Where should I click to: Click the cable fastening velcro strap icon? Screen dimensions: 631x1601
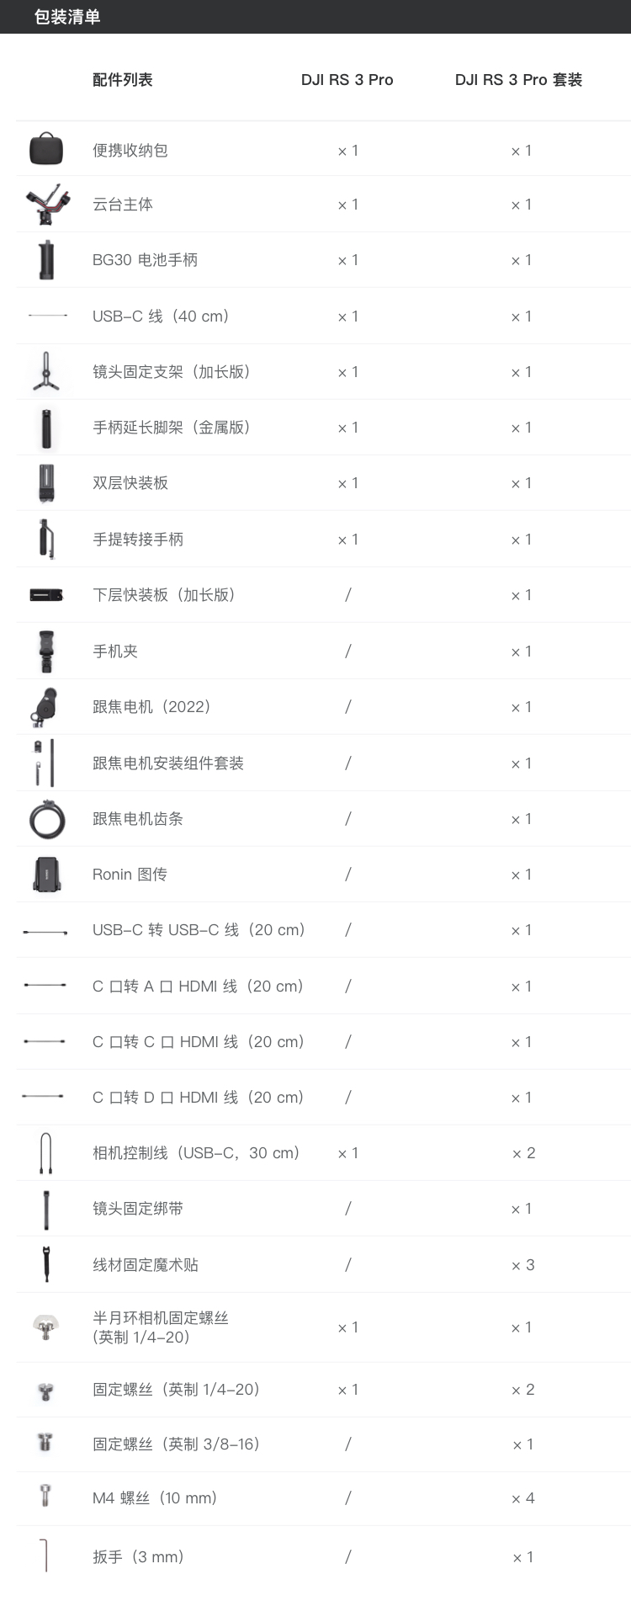pos(46,1264)
